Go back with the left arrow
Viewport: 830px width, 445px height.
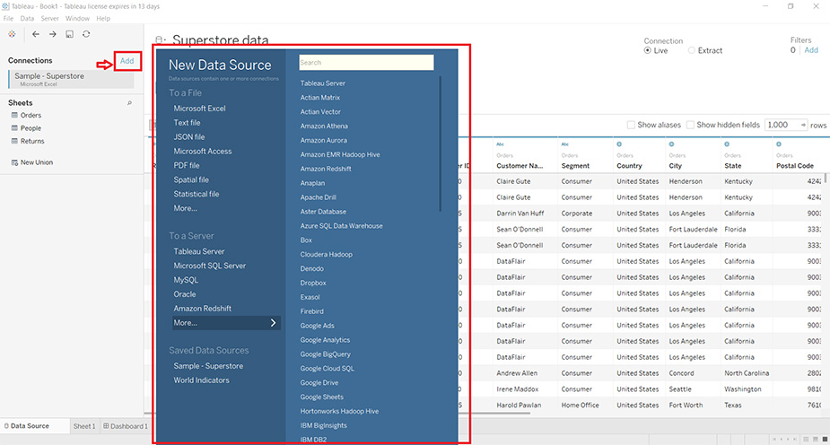(x=36, y=34)
